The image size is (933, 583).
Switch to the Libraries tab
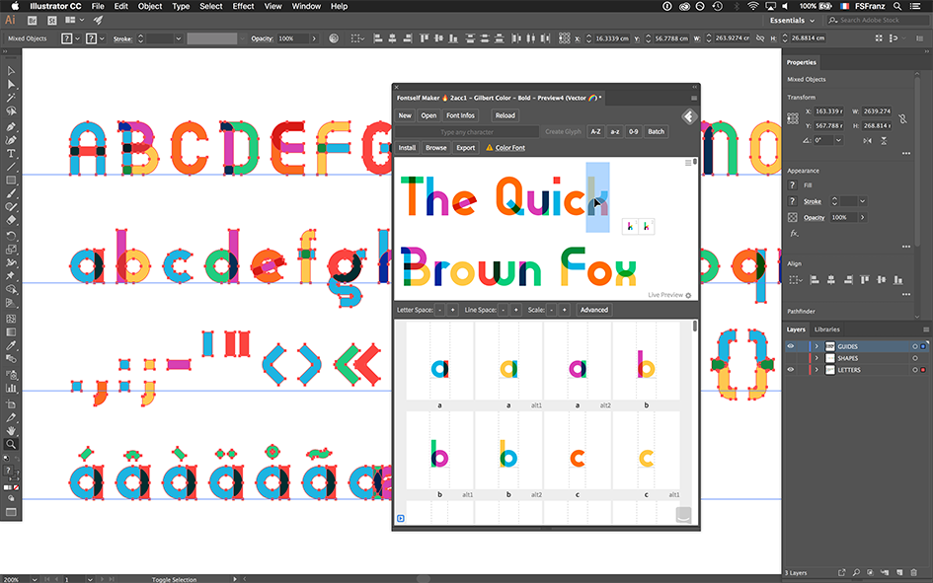[827, 329]
